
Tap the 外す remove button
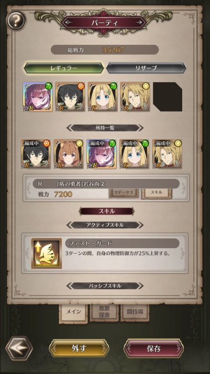coord(79,348)
